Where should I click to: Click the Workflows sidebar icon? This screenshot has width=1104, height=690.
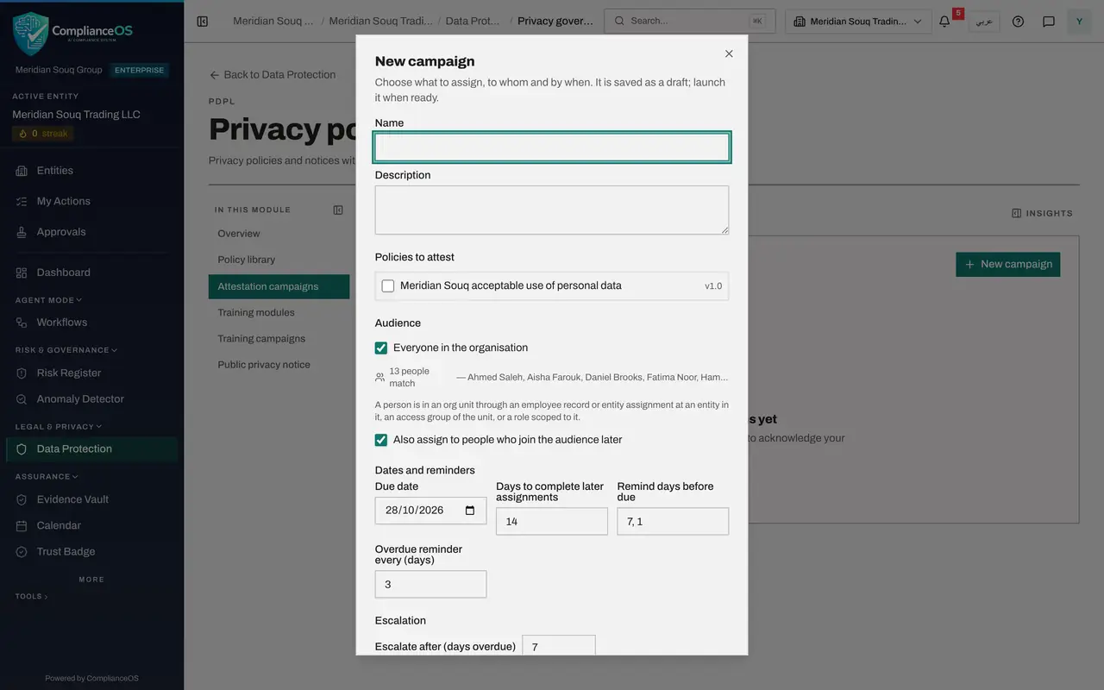(22, 323)
